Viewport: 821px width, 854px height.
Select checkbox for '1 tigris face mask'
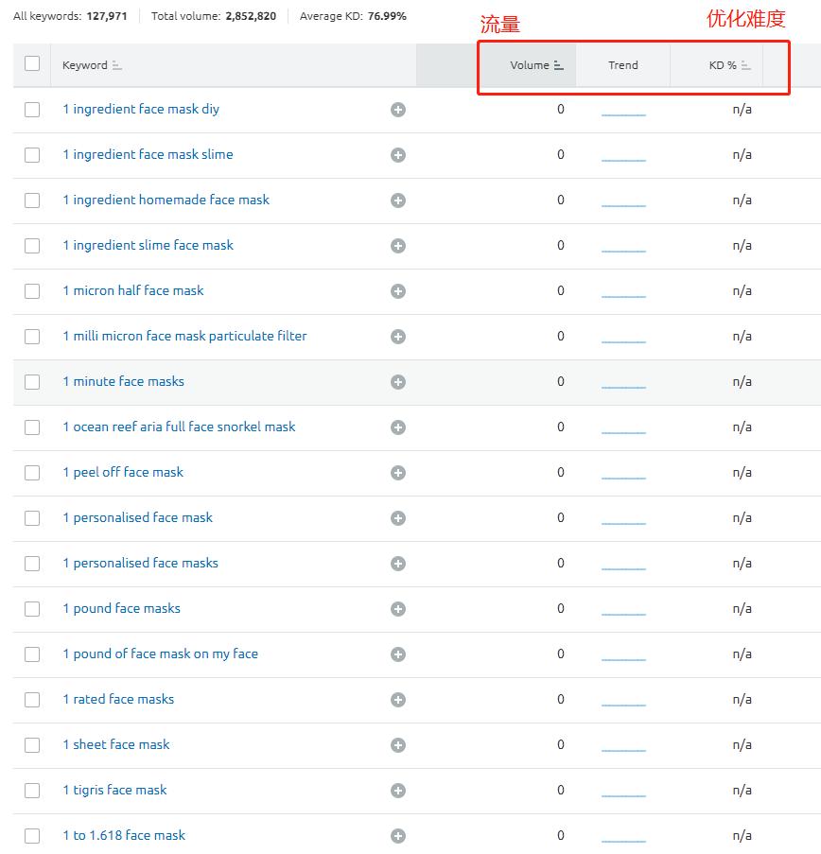[x=32, y=791]
